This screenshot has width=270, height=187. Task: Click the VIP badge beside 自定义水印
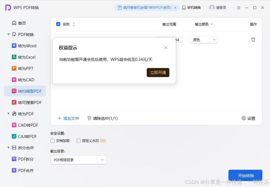103,141
